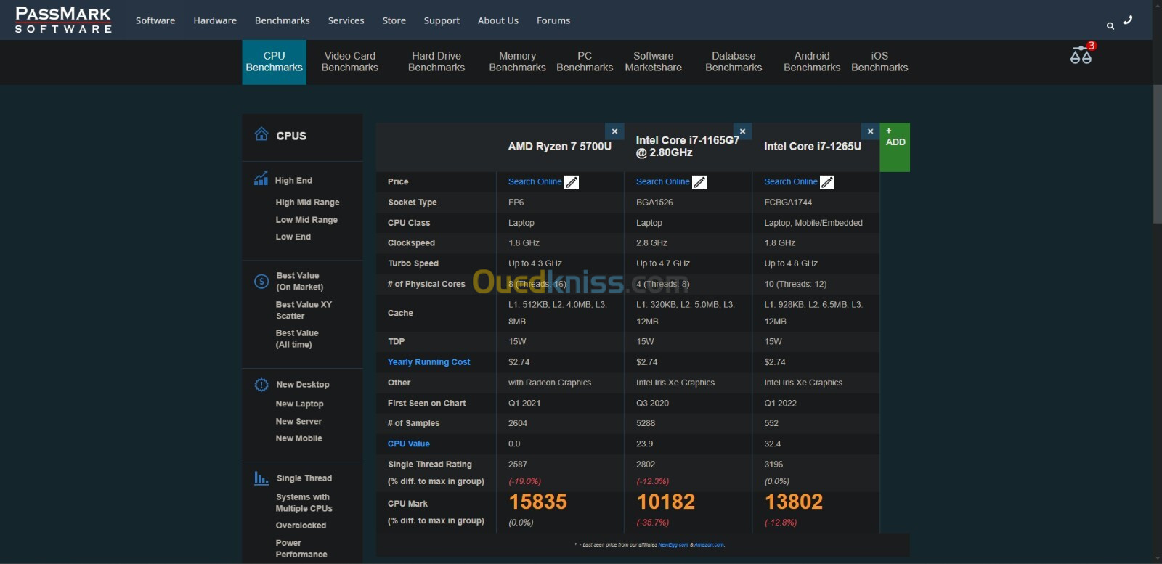Screen dimensions: 1162x564
Task: Open New Server sidebar link
Action: coord(298,421)
